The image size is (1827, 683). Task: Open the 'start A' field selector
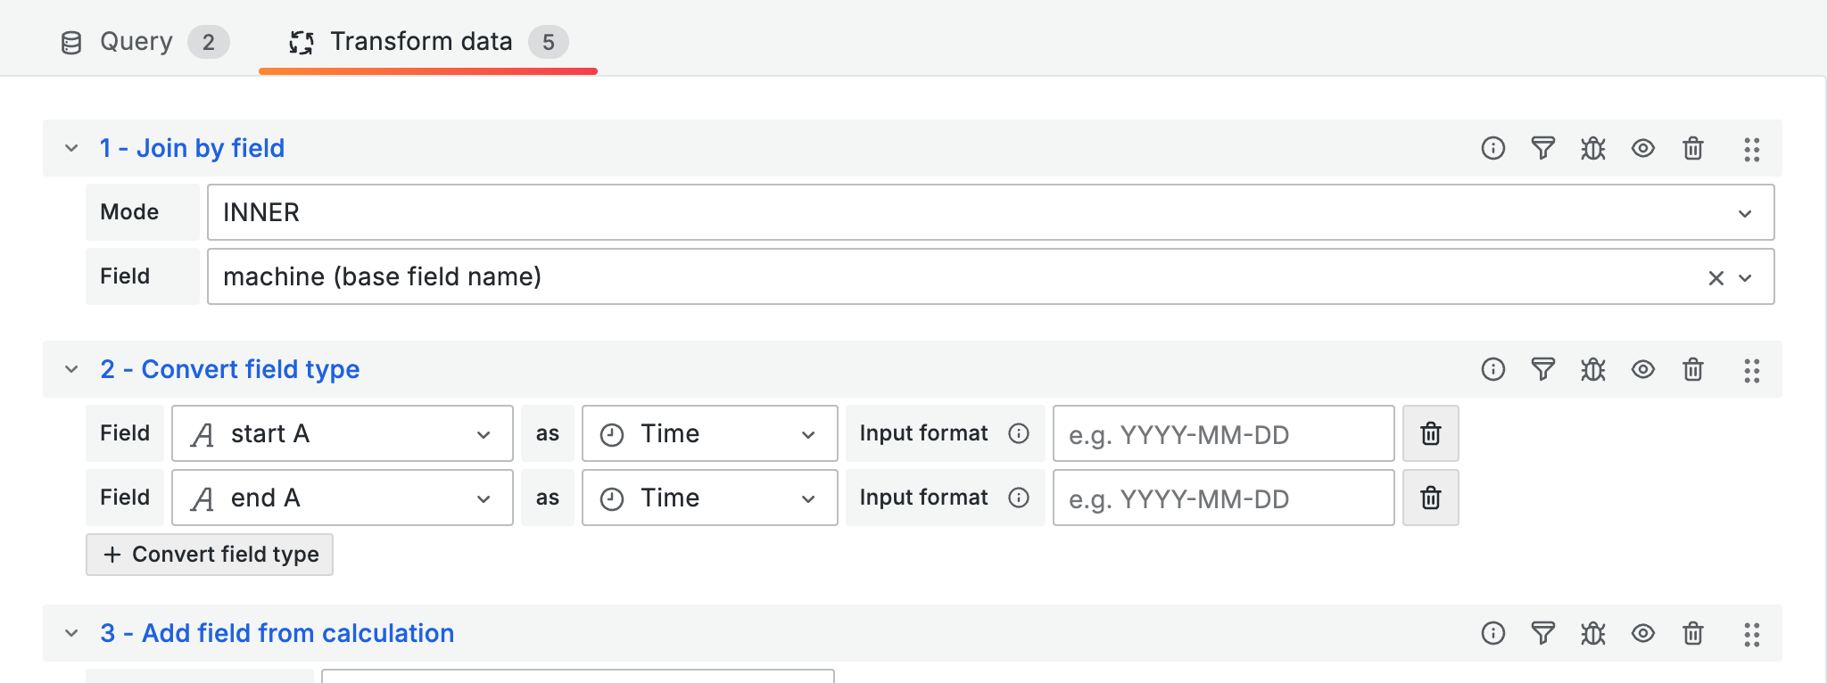[x=343, y=433]
